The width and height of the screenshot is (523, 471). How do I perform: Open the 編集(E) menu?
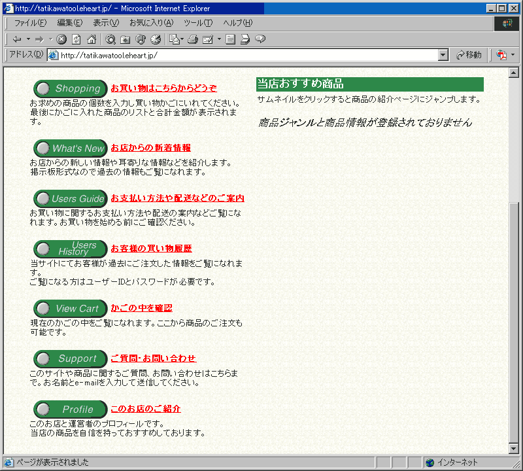click(x=70, y=23)
